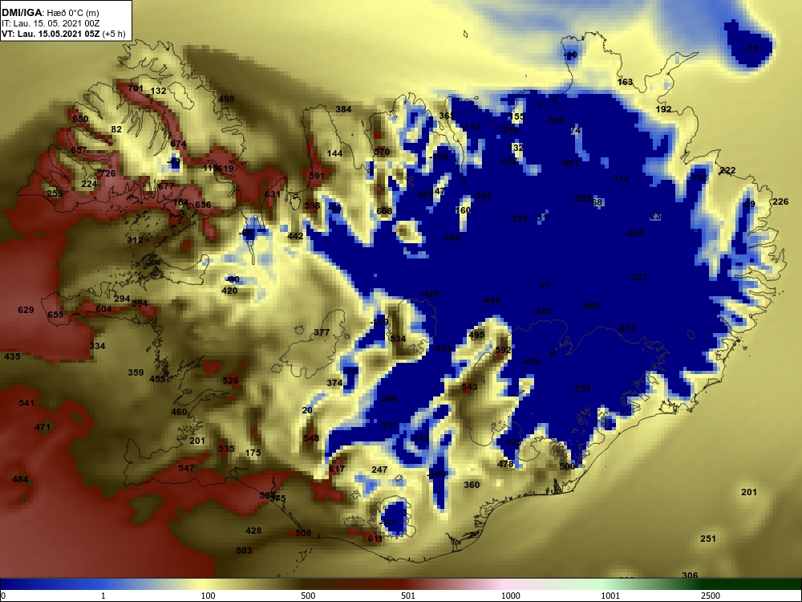Click the '534' height label
Viewport: 802px width, 602px height.
pyautogui.click(x=398, y=339)
